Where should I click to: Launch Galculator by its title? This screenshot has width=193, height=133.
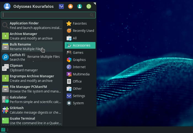[18, 97]
